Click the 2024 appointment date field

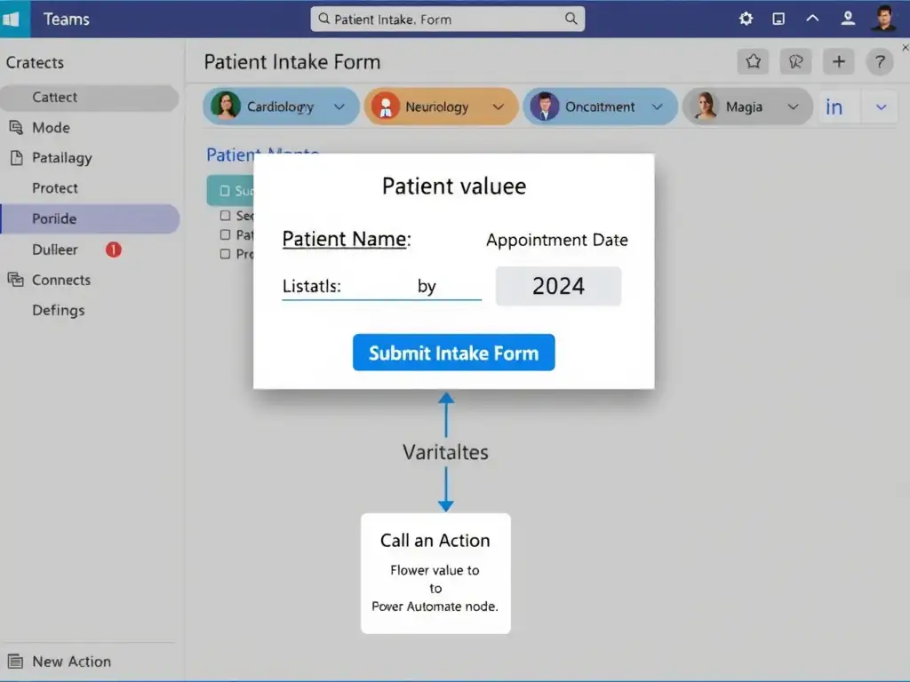pos(558,286)
